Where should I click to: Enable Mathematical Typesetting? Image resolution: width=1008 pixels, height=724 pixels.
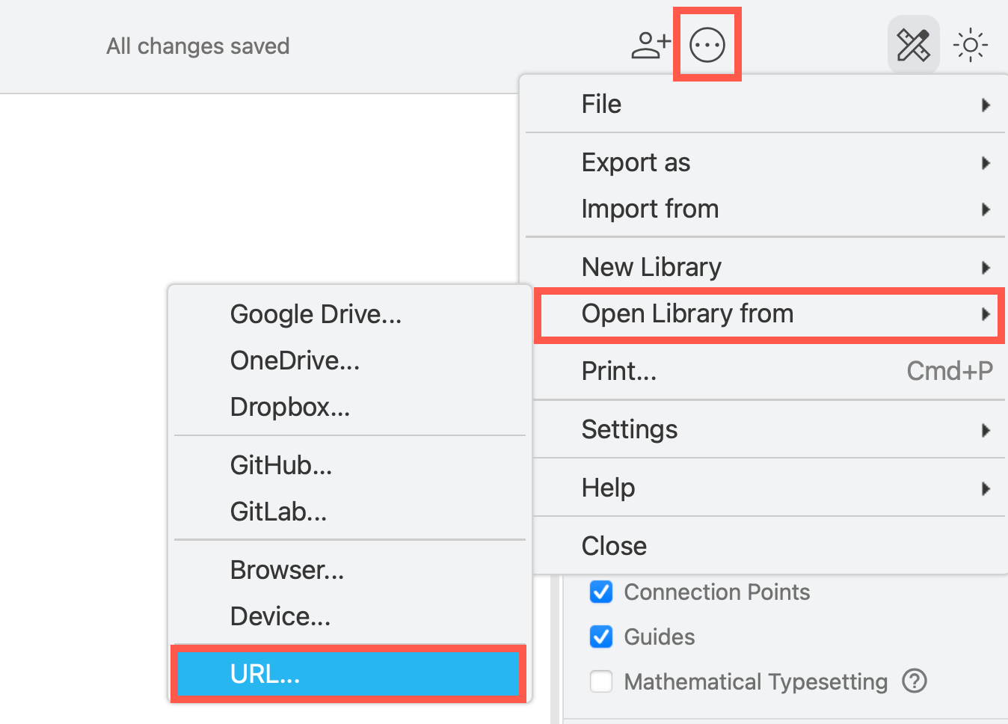pyautogui.click(x=600, y=681)
